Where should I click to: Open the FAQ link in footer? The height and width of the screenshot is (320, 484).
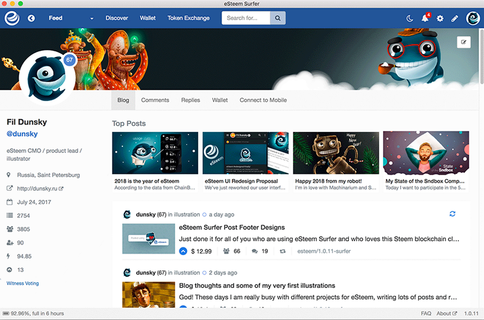click(426, 313)
